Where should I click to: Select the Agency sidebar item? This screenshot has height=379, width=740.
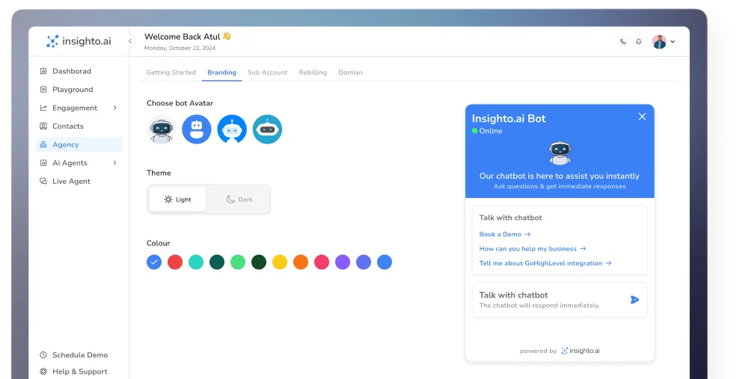point(79,145)
